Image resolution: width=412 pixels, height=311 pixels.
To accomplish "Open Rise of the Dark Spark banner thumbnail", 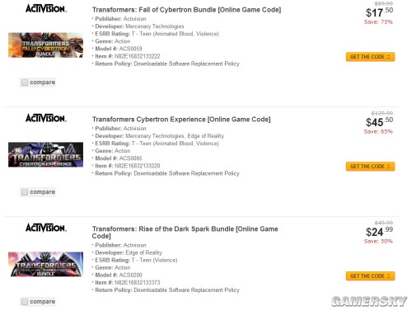I will coord(45,264).
